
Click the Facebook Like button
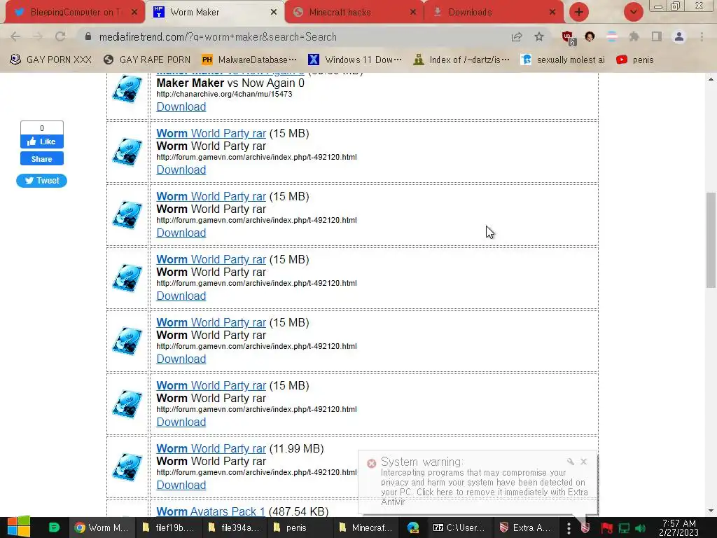click(x=41, y=142)
